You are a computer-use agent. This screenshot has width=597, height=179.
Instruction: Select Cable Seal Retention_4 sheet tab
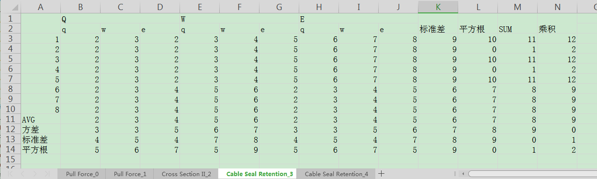pos(337,174)
